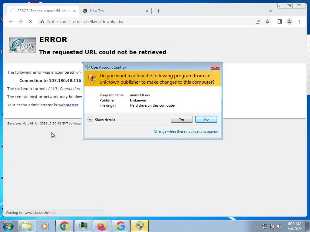
Task: Focus the address bar with classicshell.net URL
Action: click(98, 21)
